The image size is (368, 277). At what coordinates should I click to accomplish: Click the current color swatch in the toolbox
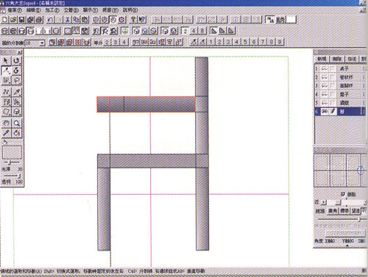12,153
